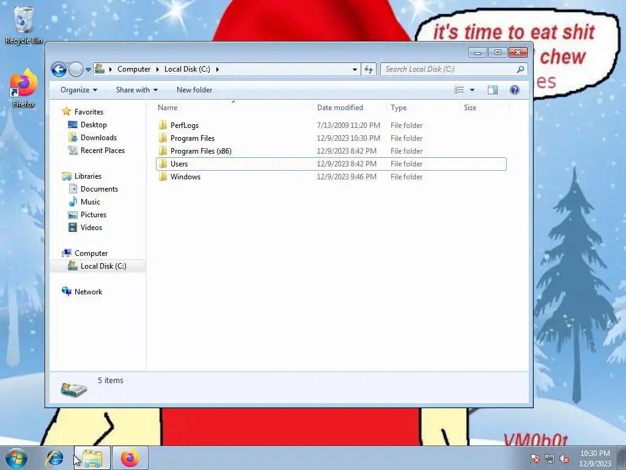Viewport: 626px width, 470px height.
Task: Select the Windows folder icon
Action: coord(163,176)
